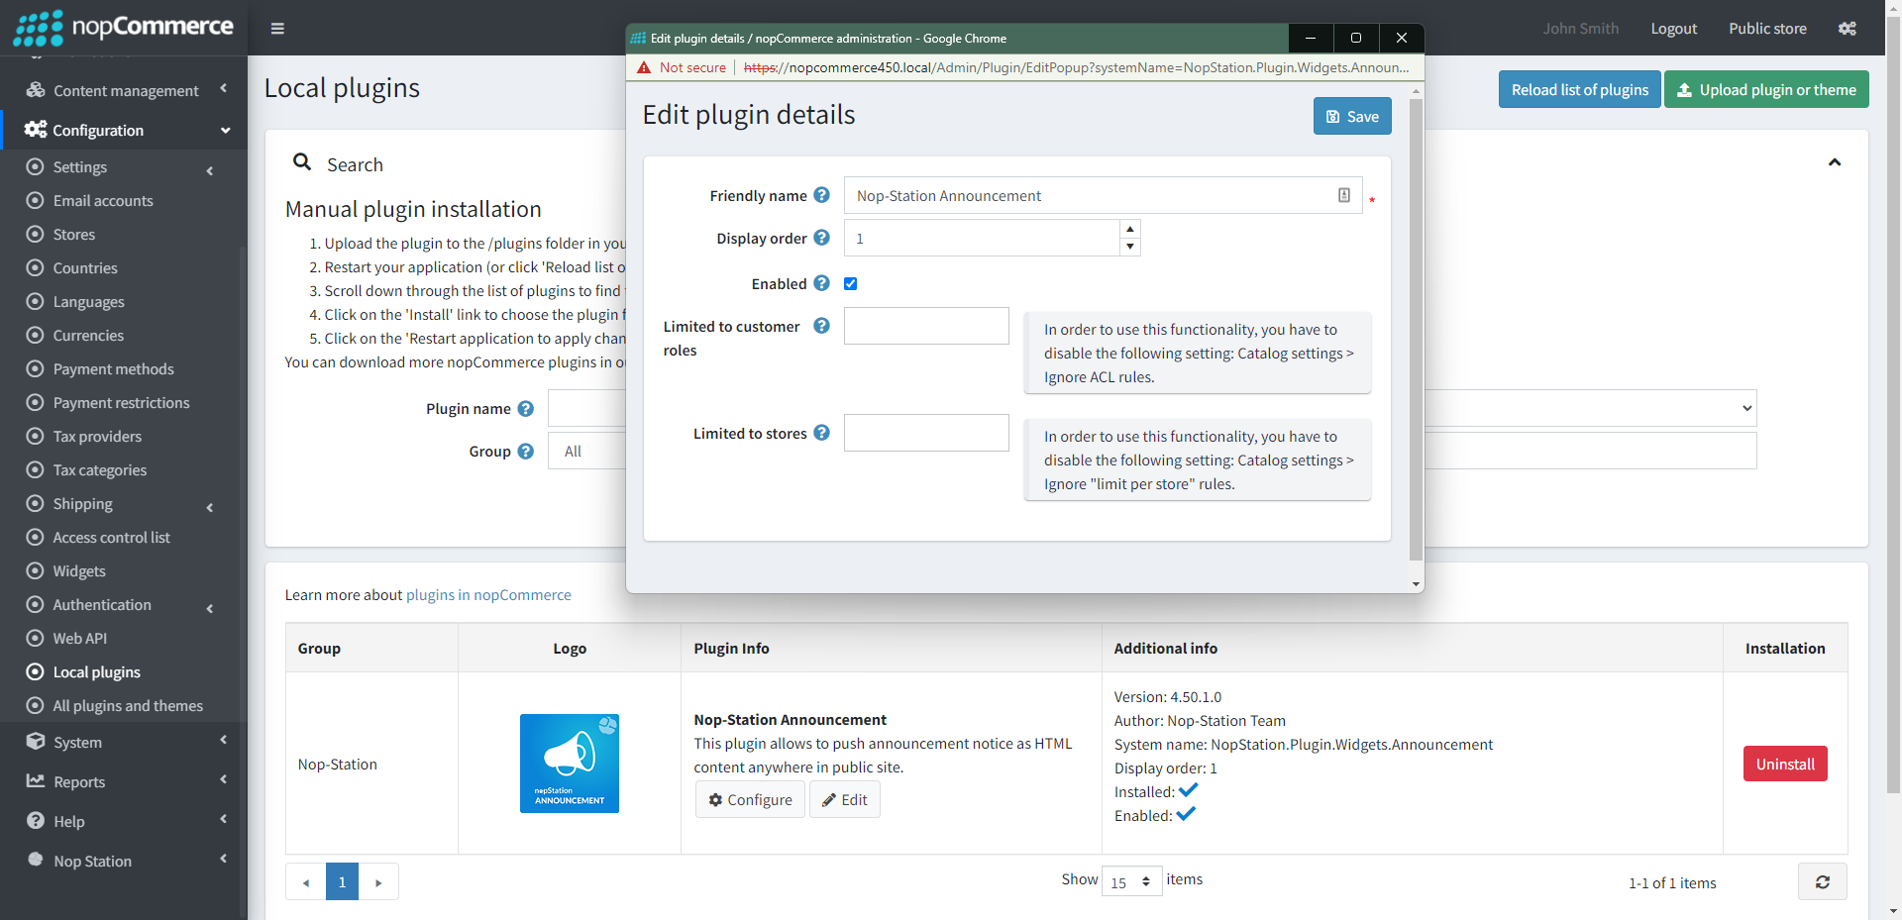Open the Public store link
This screenshot has height=920, width=1902.
coord(1767,28)
